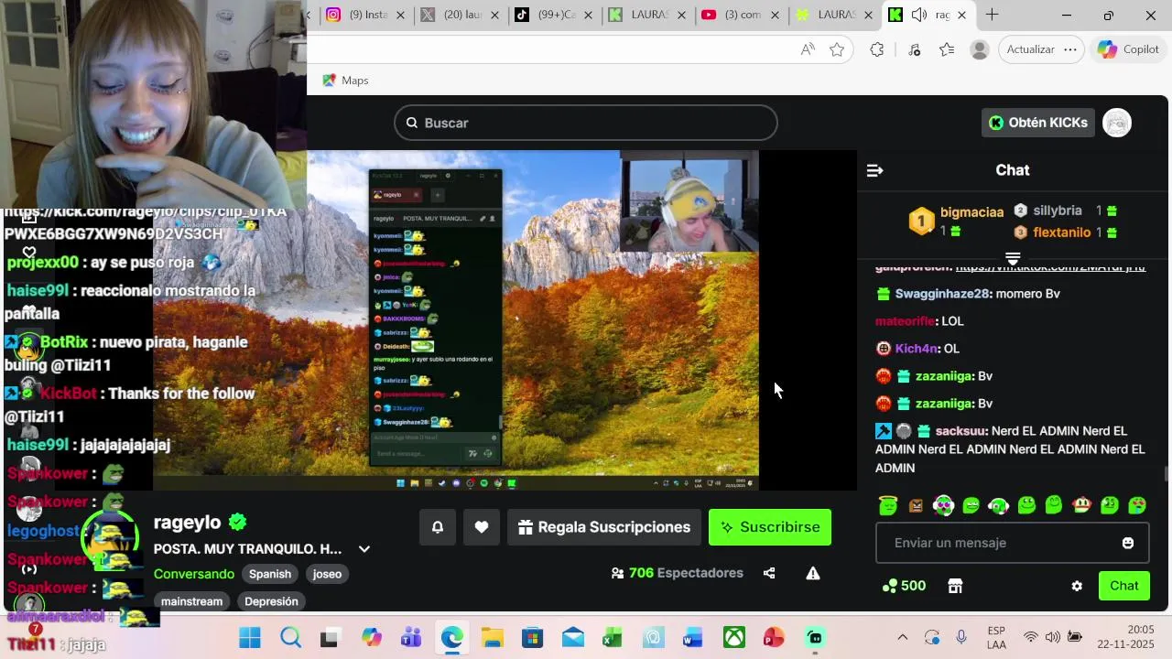The height and width of the screenshot is (659, 1172).
Task: Add page to favorites star icon
Action: pos(837,49)
